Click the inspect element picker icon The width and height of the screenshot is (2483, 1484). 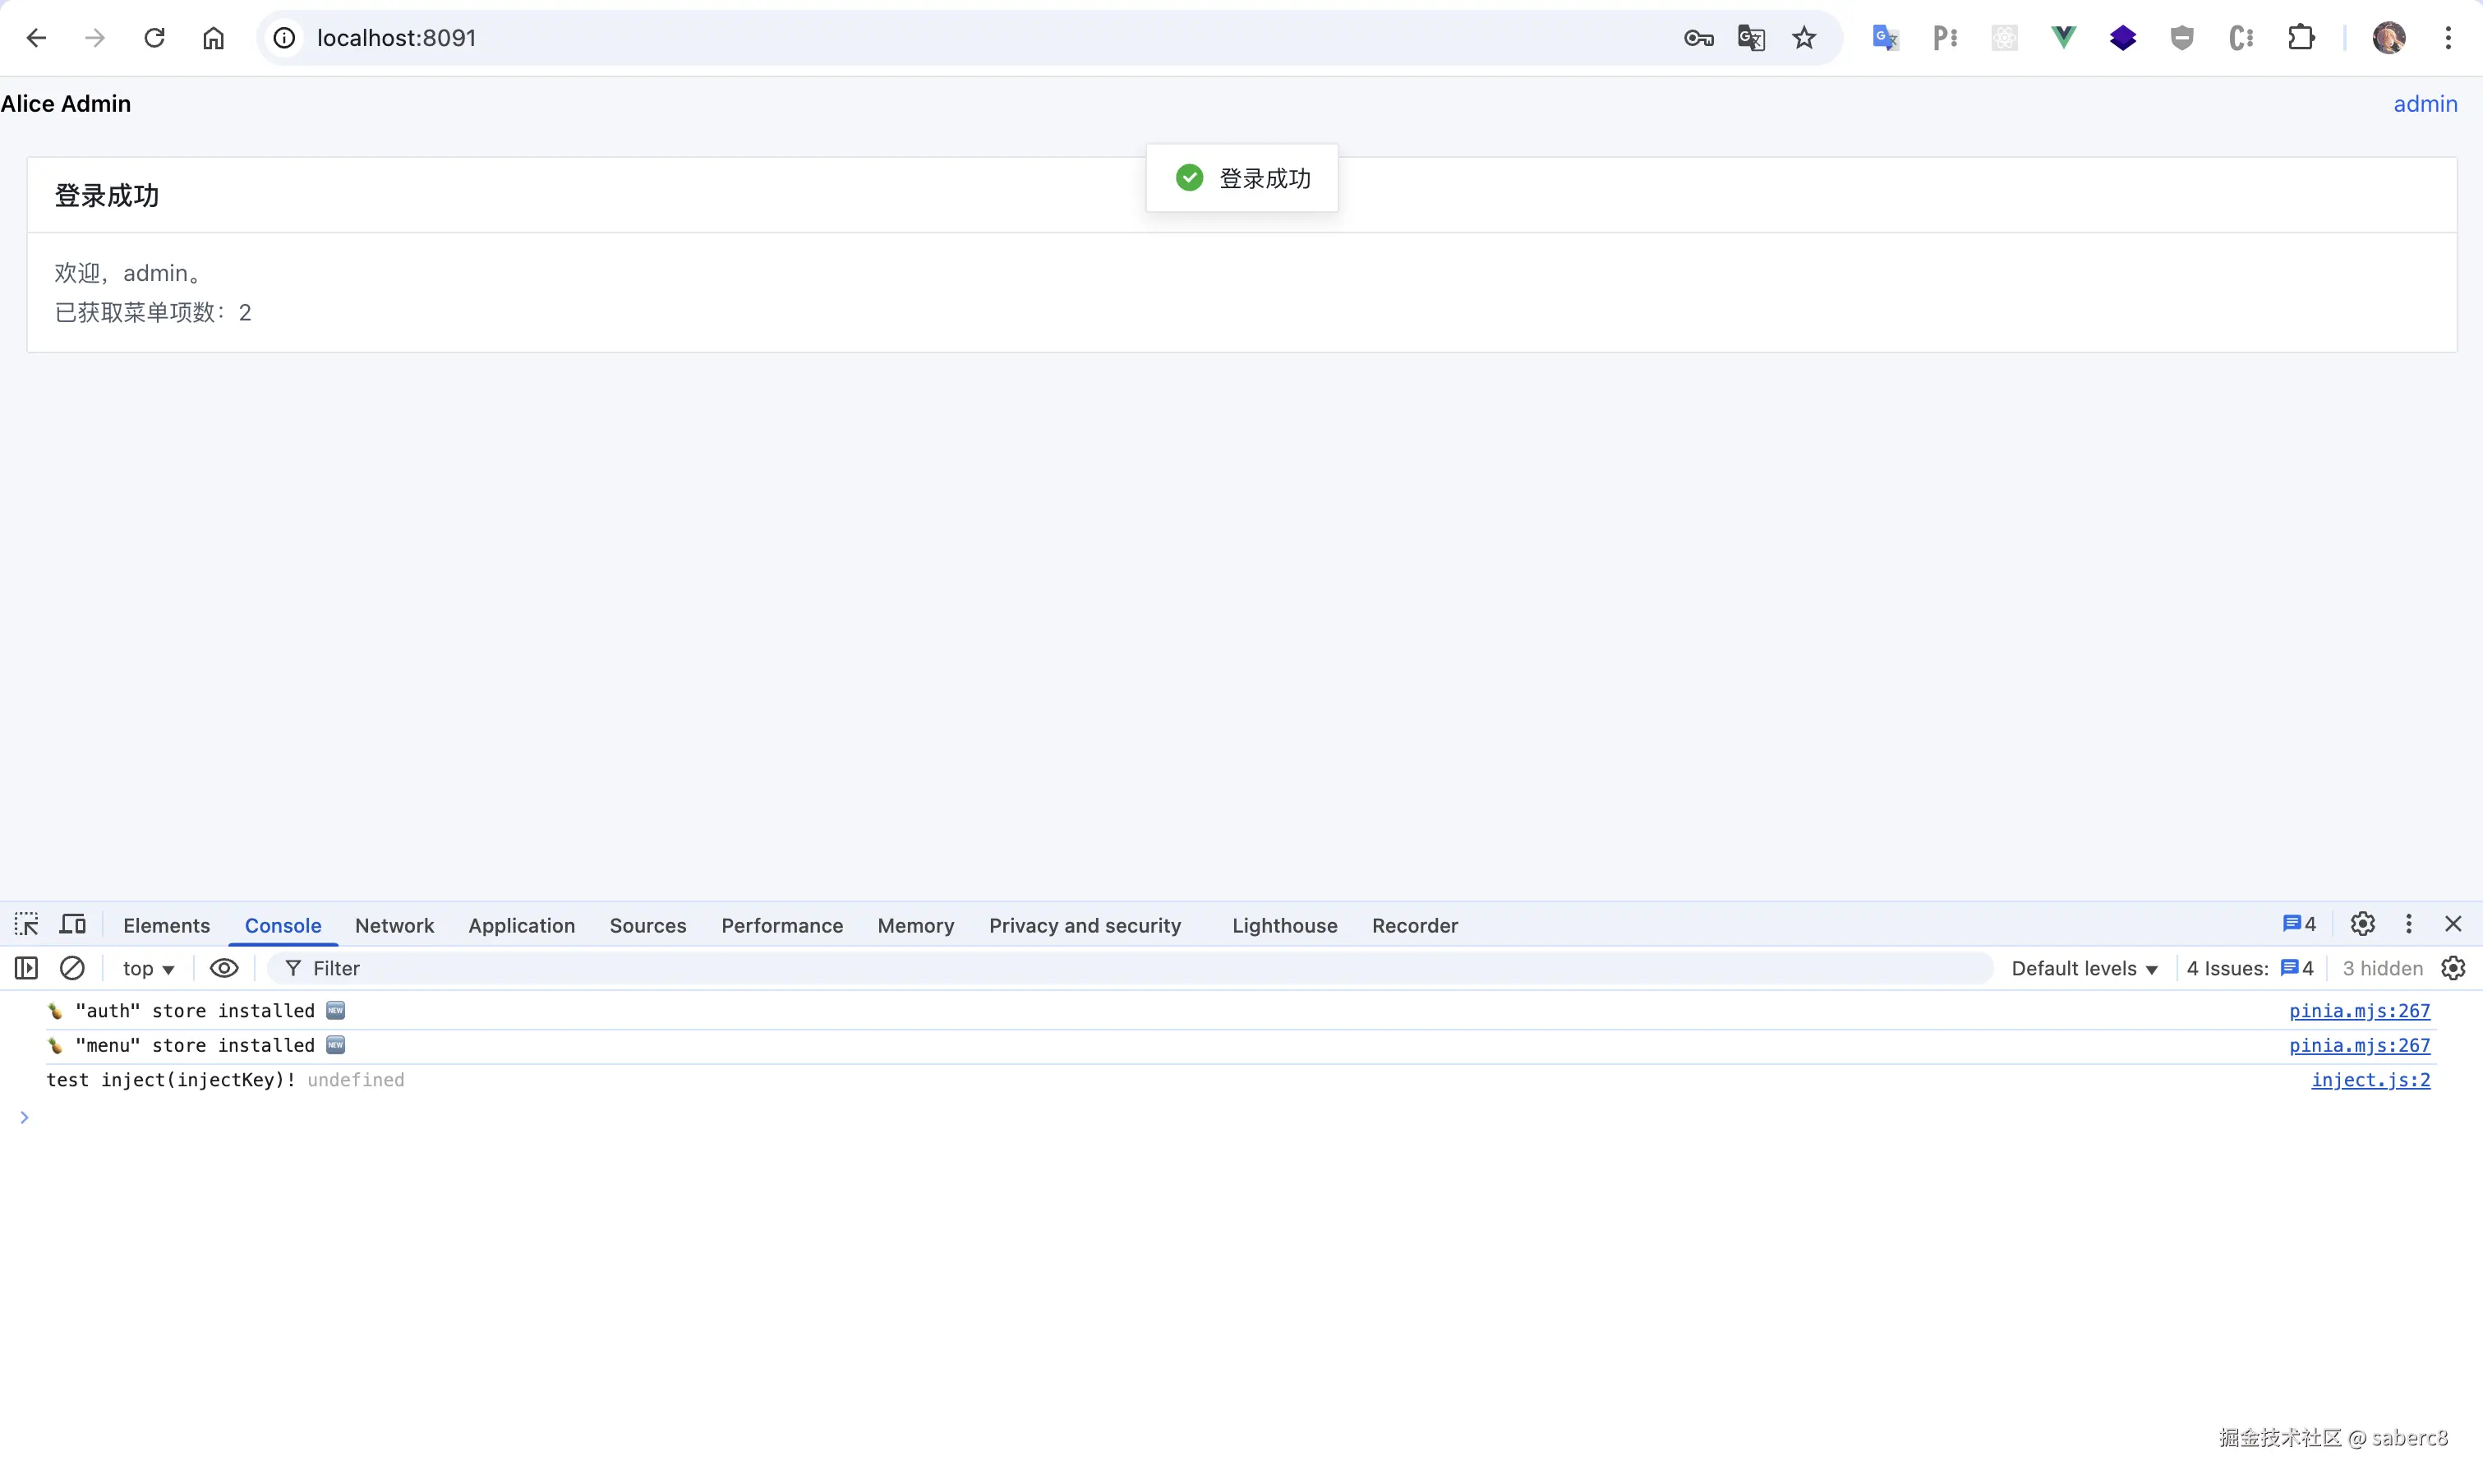point(27,924)
